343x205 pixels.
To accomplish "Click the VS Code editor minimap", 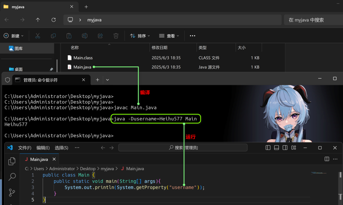I will (319, 173).
